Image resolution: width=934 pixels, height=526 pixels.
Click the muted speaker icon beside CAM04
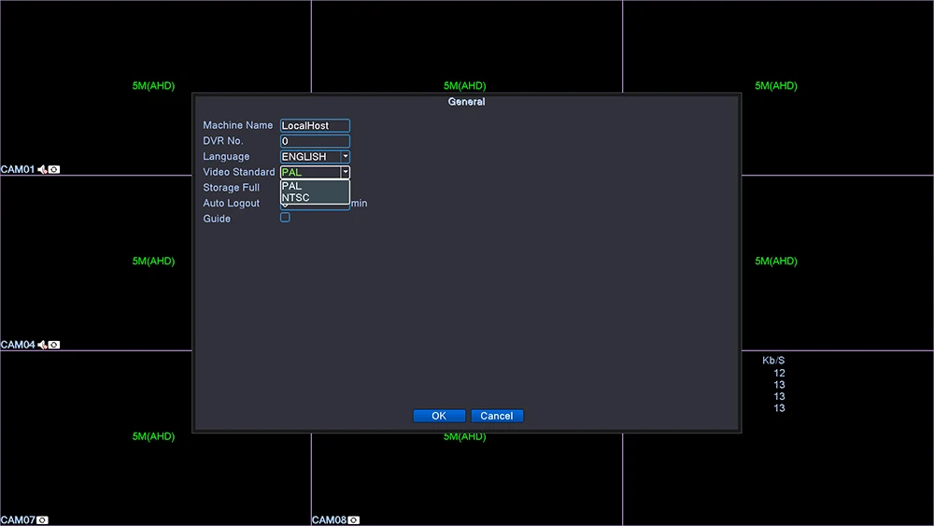coord(42,345)
